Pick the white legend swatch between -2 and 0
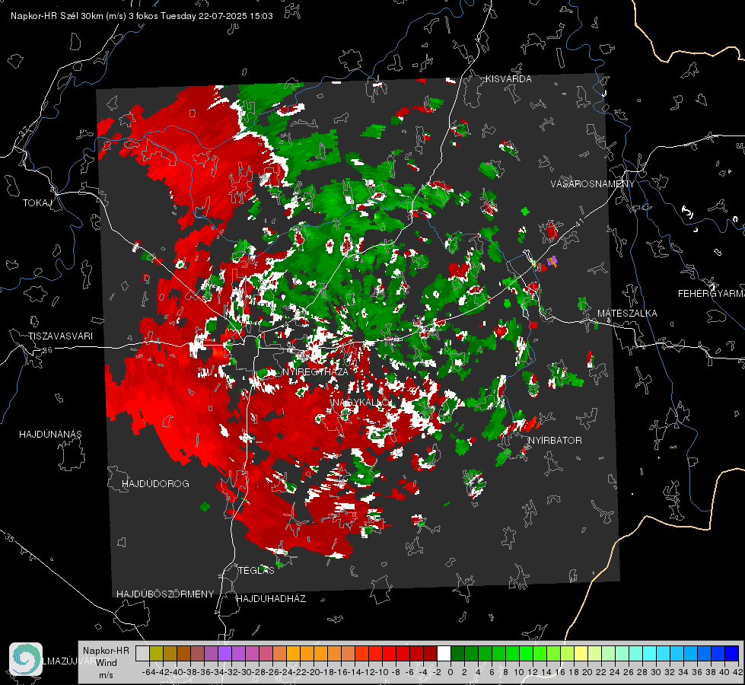745x685 pixels. pyautogui.click(x=444, y=654)
